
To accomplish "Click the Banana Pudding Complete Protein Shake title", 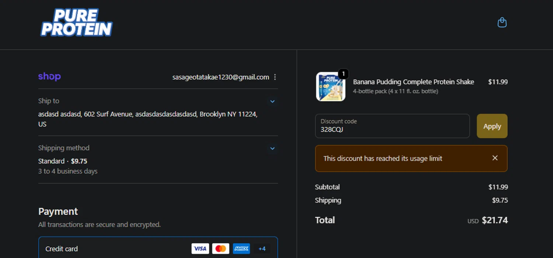I will 414,82.
